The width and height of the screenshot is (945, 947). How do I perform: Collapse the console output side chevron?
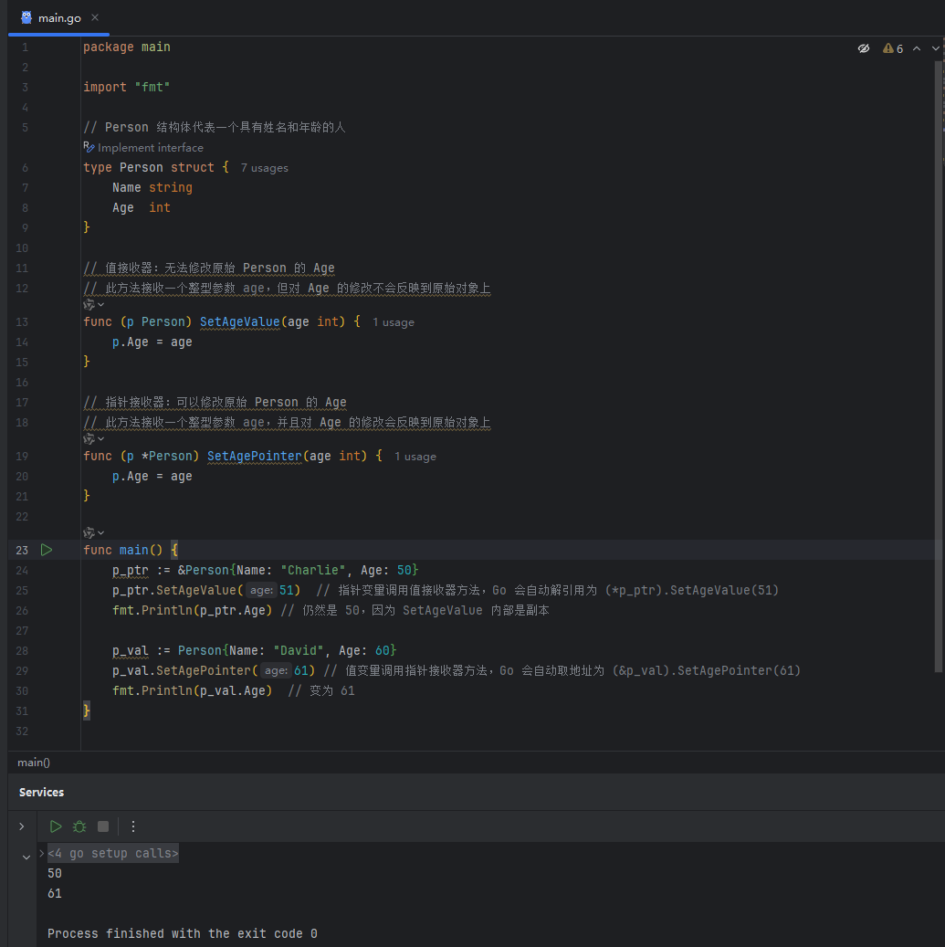click(x=26, y=857)
